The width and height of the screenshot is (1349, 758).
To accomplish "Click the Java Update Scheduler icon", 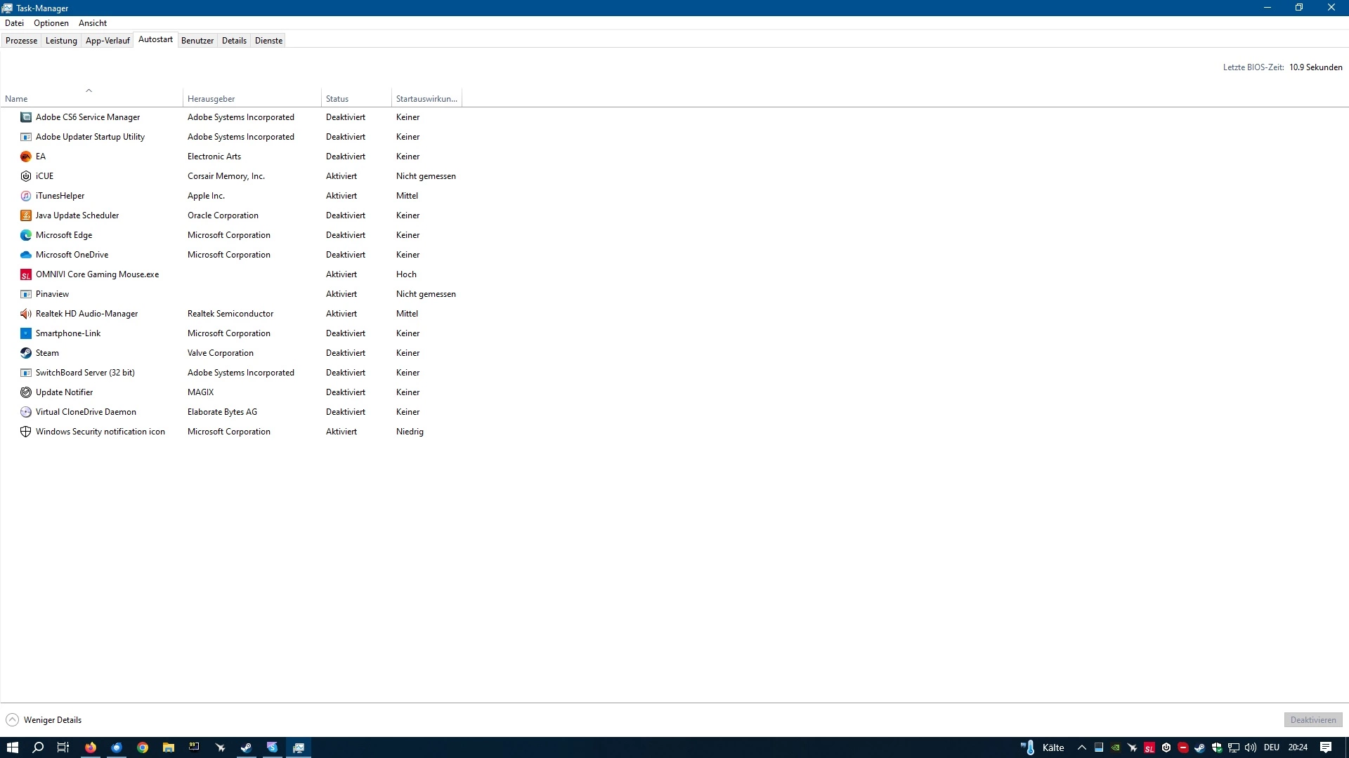I will point(26,215).
